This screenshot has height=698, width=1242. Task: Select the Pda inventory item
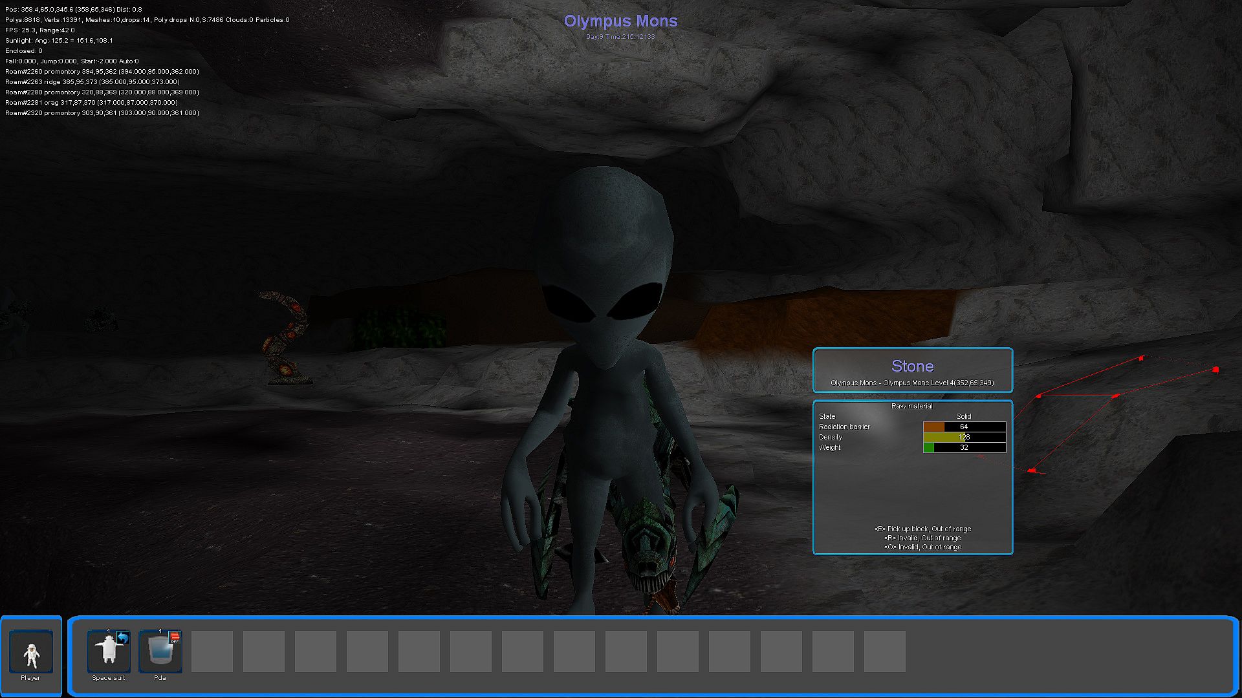(158, 652)
